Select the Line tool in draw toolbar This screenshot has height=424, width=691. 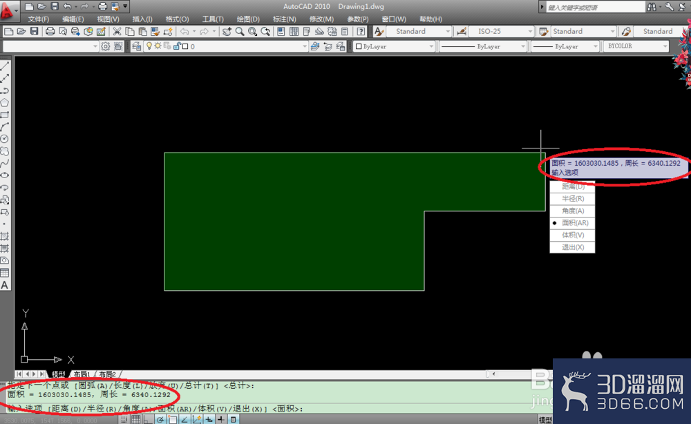pos(5,66)
